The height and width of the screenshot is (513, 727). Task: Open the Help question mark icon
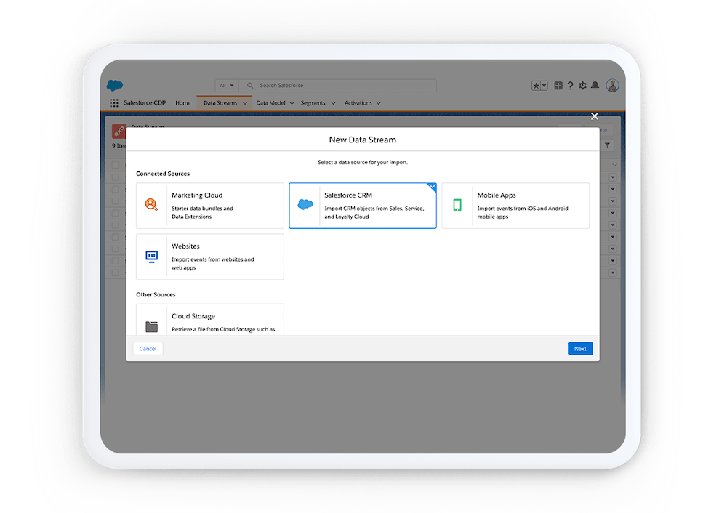coord(570,86)
